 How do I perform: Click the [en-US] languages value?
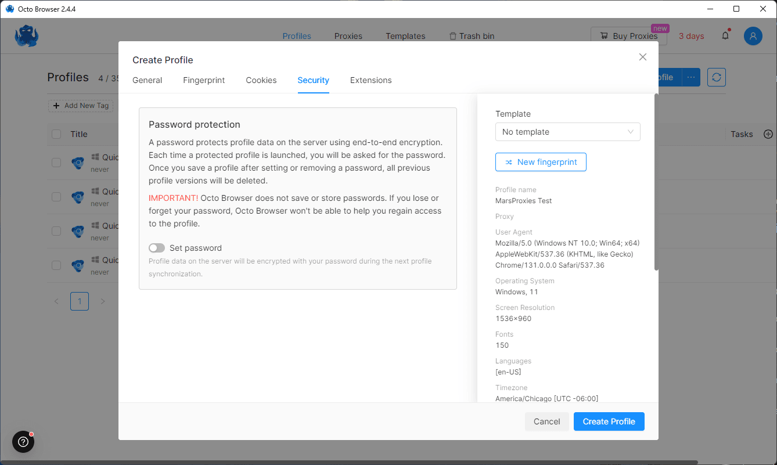[508, 372]
